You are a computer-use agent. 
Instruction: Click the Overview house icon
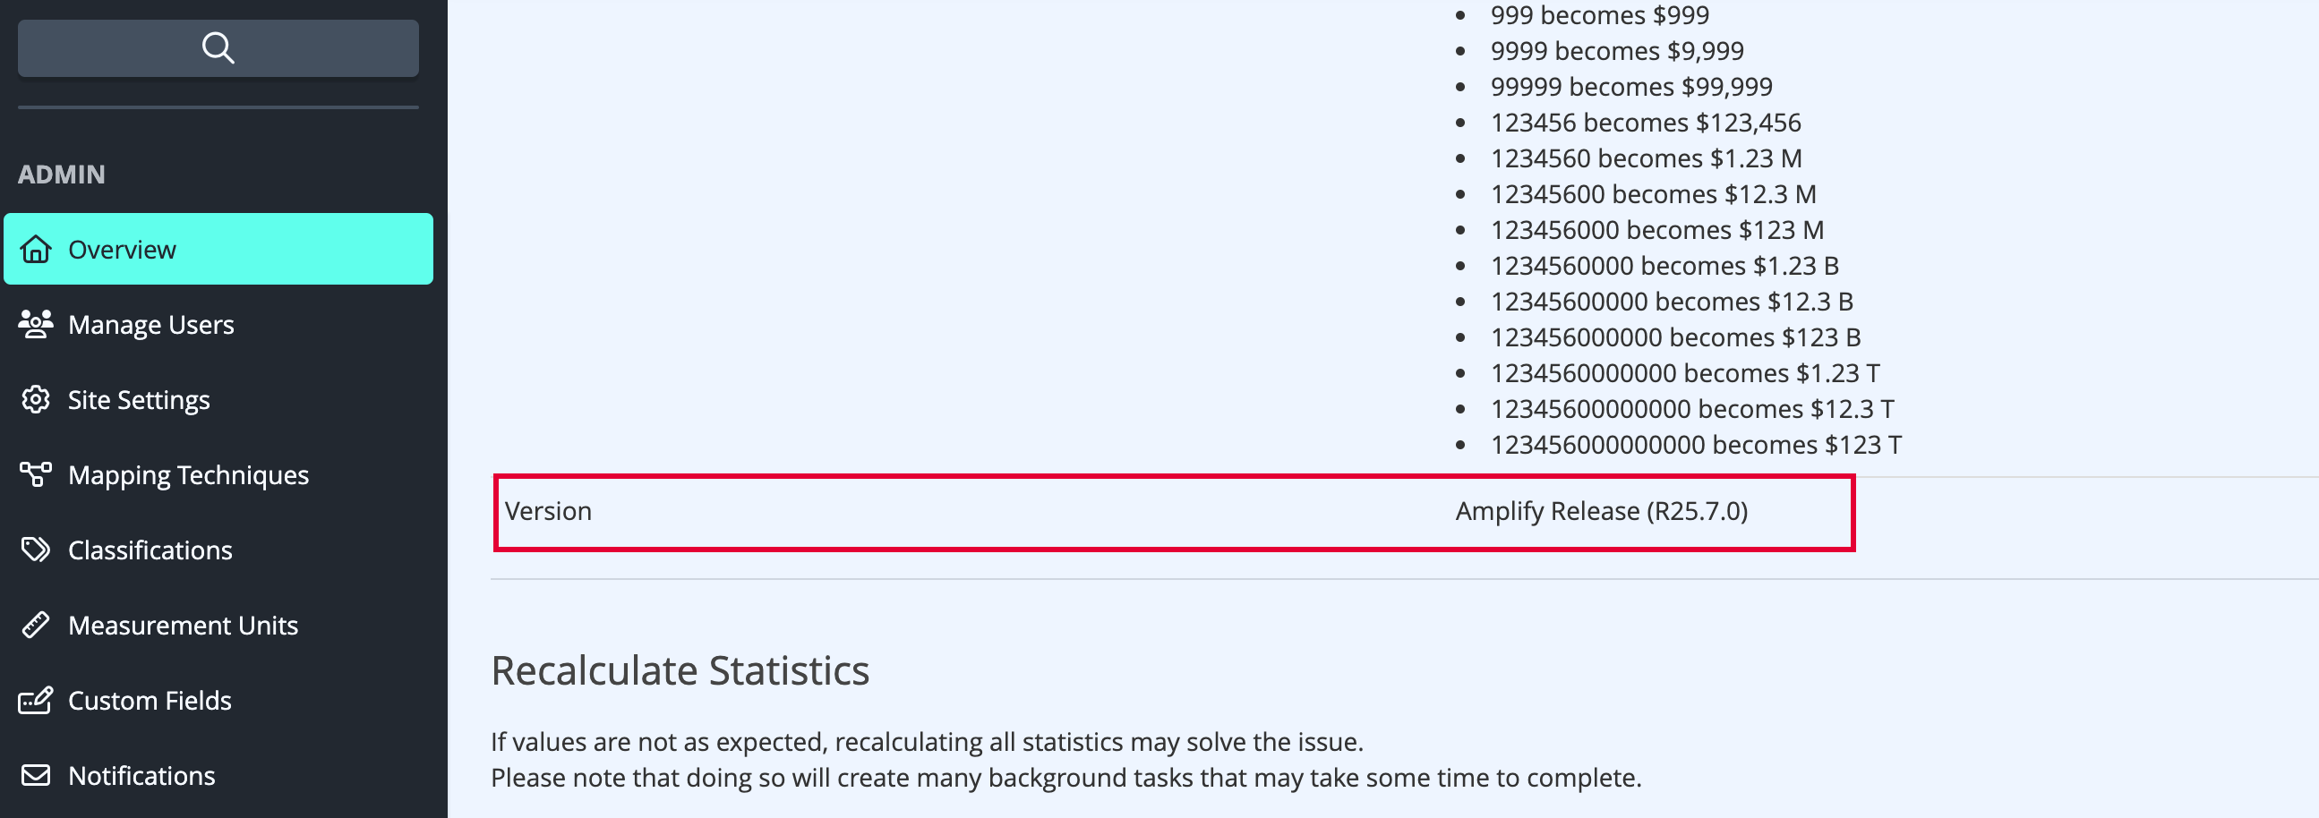(36, 250)
